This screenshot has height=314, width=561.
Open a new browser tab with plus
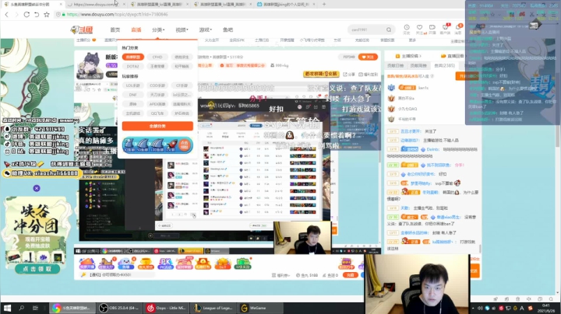pyautogui.click(x=324, y=5)
